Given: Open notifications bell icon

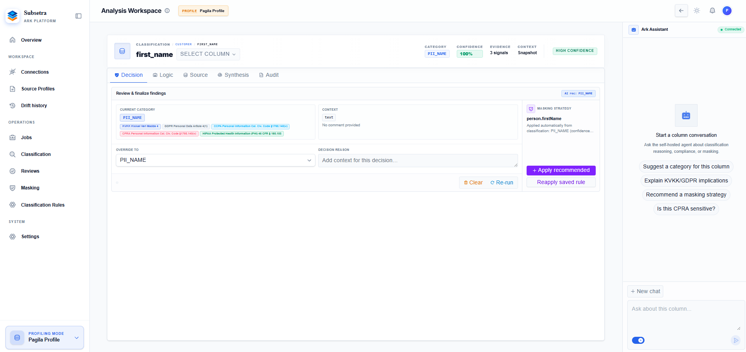Looking at the screenshot, I should pyautogui.click(x=712, y=11).
